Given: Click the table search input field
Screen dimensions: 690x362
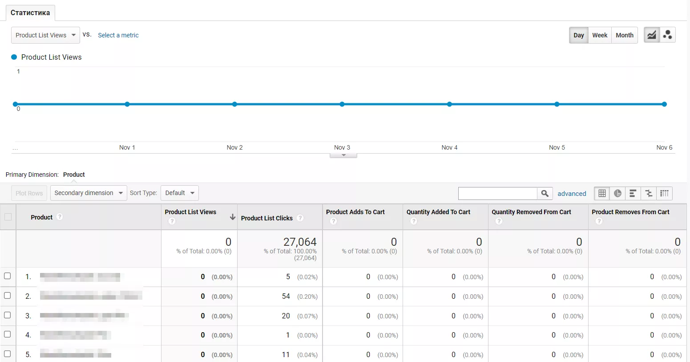Looking at the screenshot, I should [x=498, y=193].
